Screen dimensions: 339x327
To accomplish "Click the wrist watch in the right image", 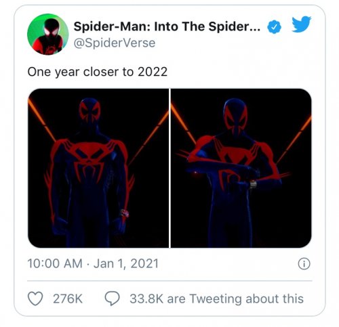I will [253, 184].
